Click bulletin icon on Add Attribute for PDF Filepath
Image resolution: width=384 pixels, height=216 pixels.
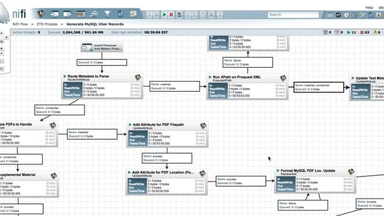pyautogui.click(x=203, y=126)
